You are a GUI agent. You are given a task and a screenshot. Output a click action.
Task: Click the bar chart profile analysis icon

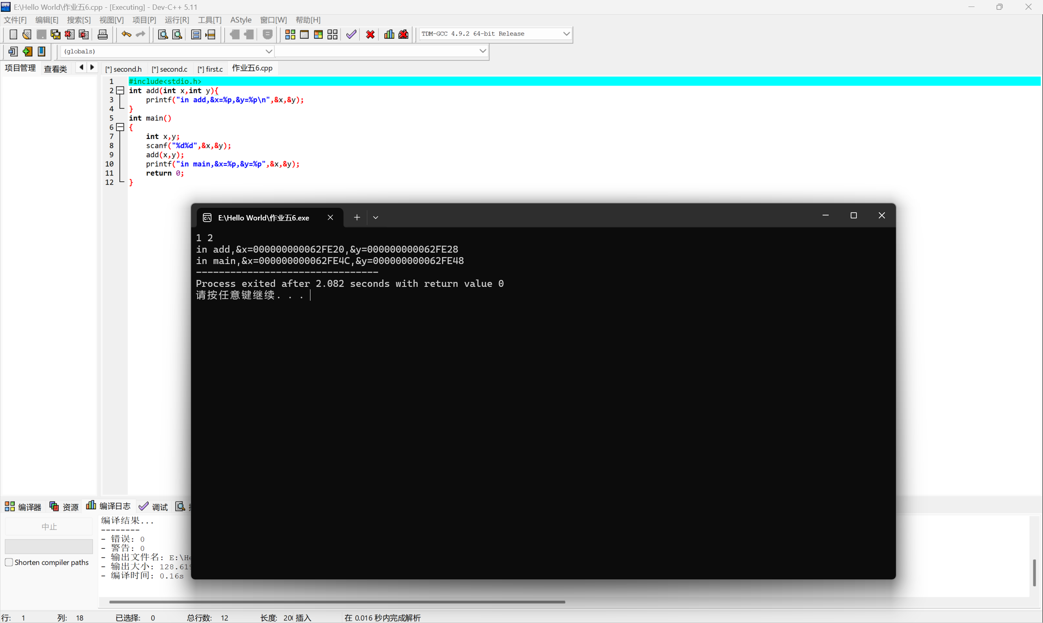click(x=389, y=34)
